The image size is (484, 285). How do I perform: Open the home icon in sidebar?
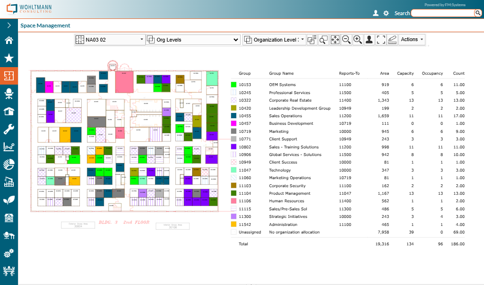pos(9,40)
